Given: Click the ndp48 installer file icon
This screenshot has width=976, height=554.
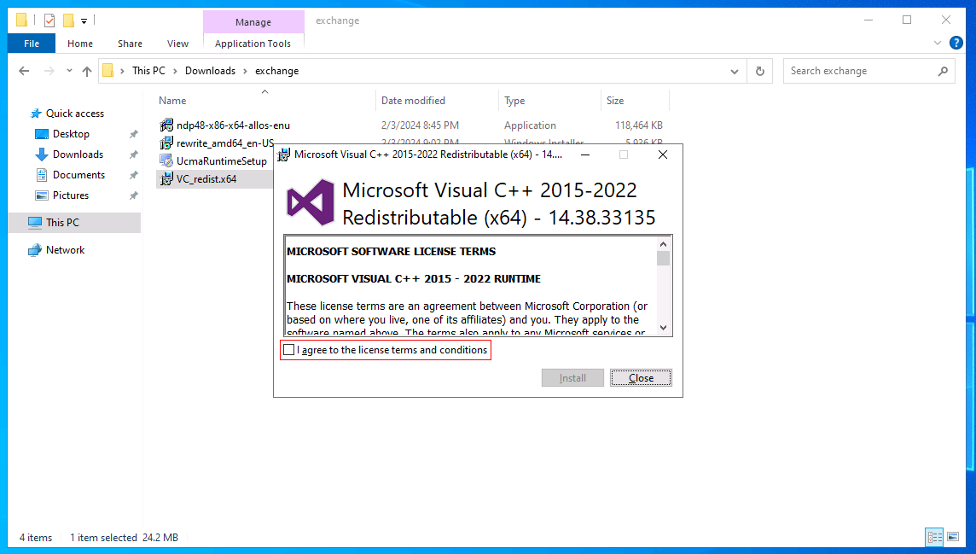Looking at the screenshot, I should 166,125.
